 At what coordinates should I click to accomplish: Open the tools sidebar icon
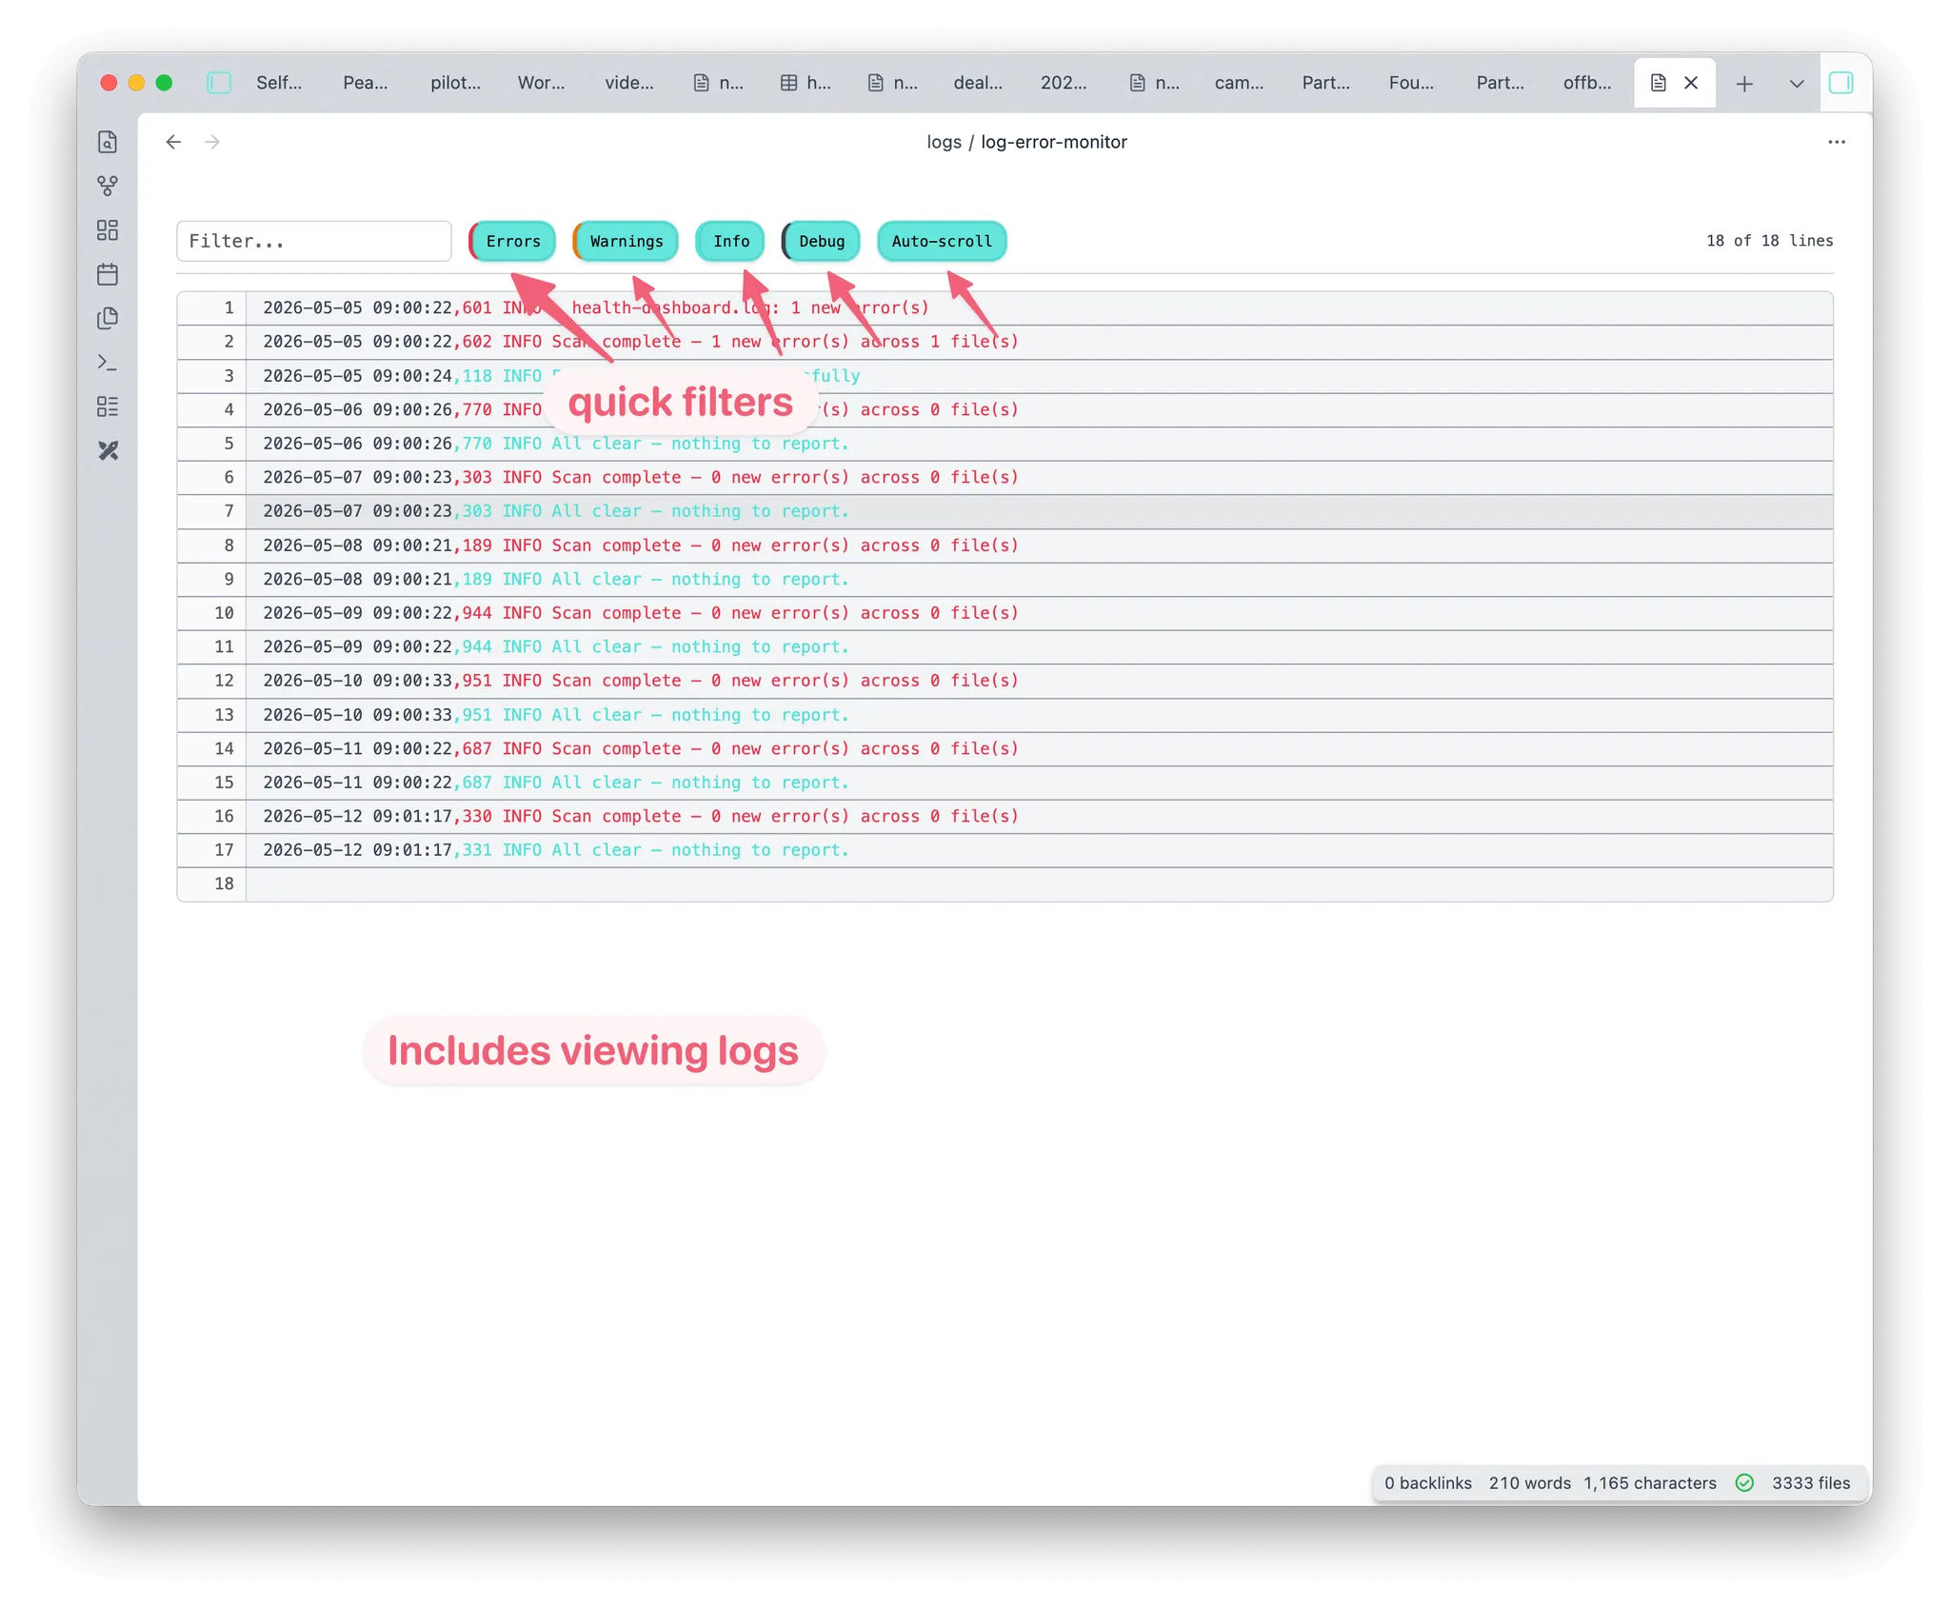tap(108, 450)
